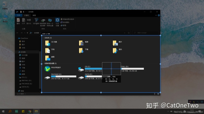Click the address bar refresh button
This screenshot has height=114, width=204.
pyautogui.click(x=129, y=33)
